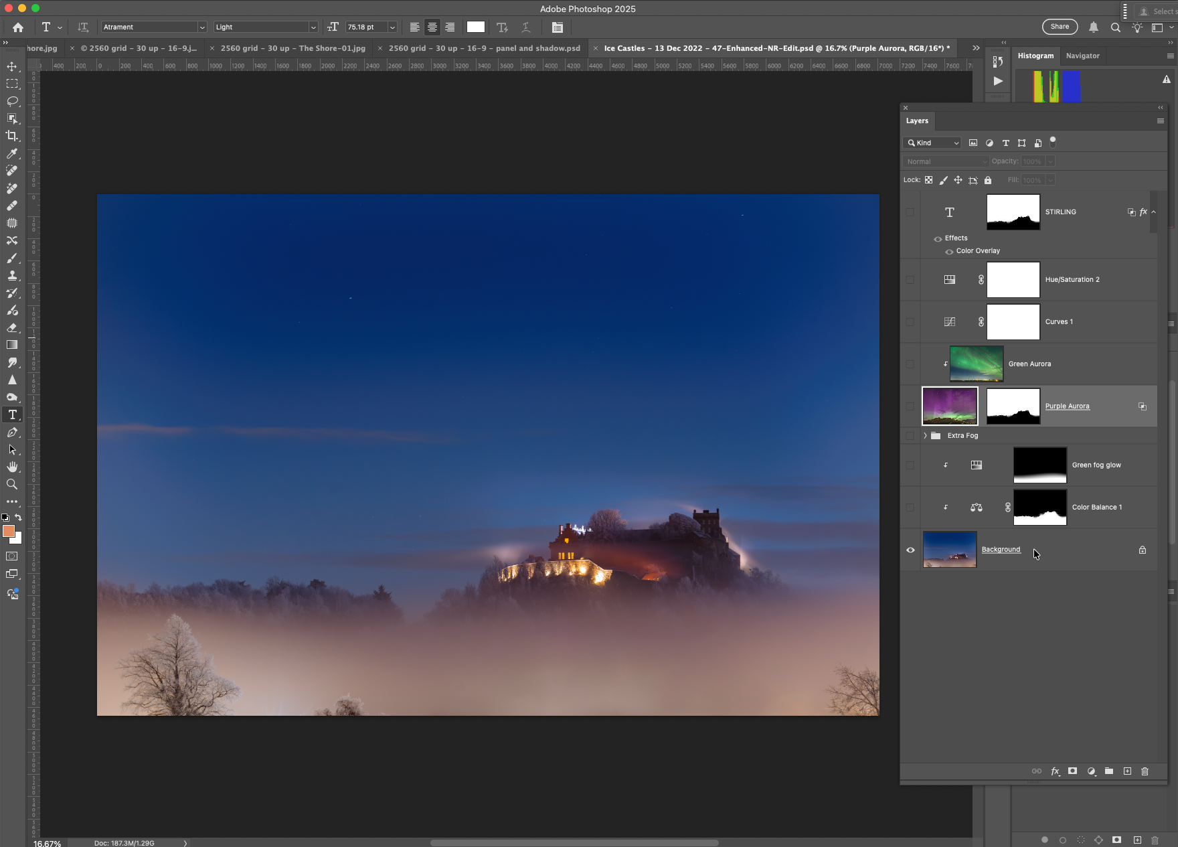Open the blend mode Normal dropdown

(946, 162)
